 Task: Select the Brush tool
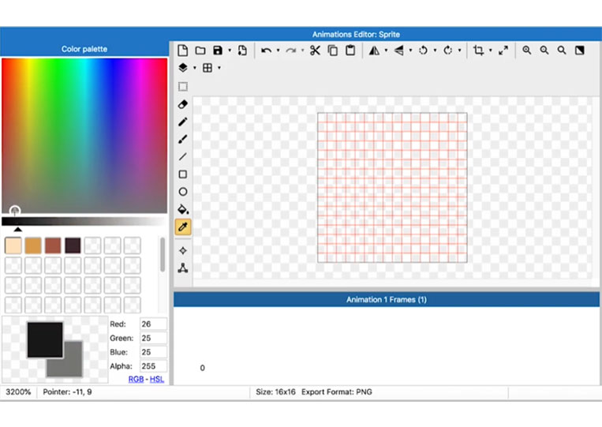click(183, 139)
